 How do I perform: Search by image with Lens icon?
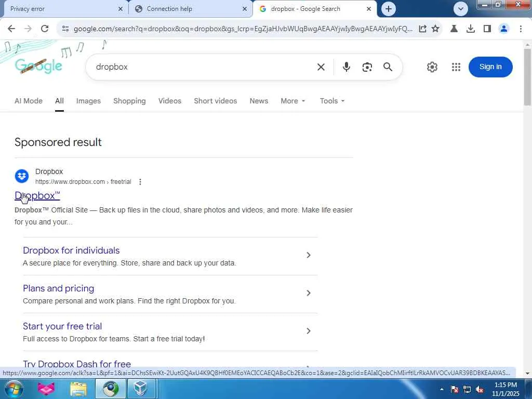367,67
